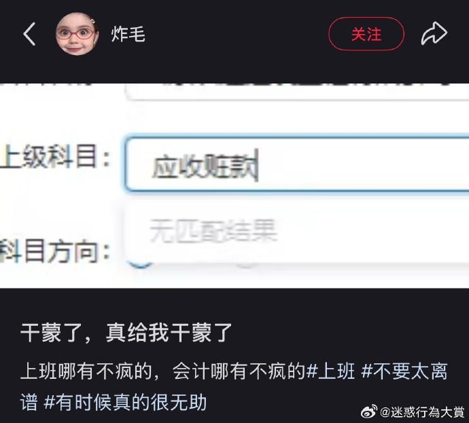Screen dimensions: 469x423
Task: Select the gray radio button beside 科目方向
Action: [x=246, y=265]
